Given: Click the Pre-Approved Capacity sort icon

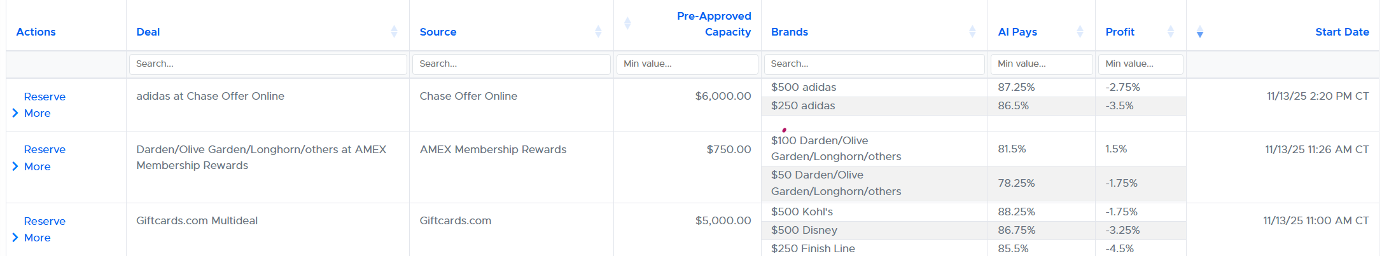Looking at the screenshot, I should (x=627, y=24).
